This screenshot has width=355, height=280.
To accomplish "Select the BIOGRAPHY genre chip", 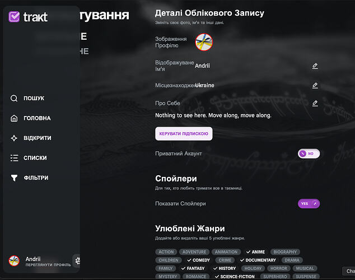I will [285, 252].
